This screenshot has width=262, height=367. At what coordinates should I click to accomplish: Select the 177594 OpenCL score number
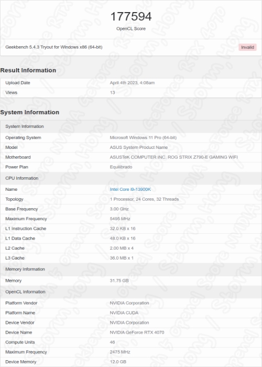pos(131,16)
